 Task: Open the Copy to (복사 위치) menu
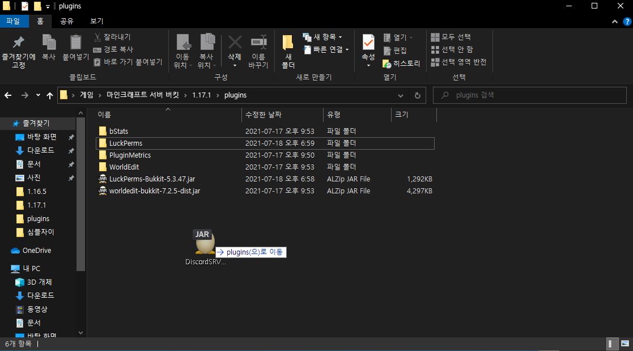[206, 52]
